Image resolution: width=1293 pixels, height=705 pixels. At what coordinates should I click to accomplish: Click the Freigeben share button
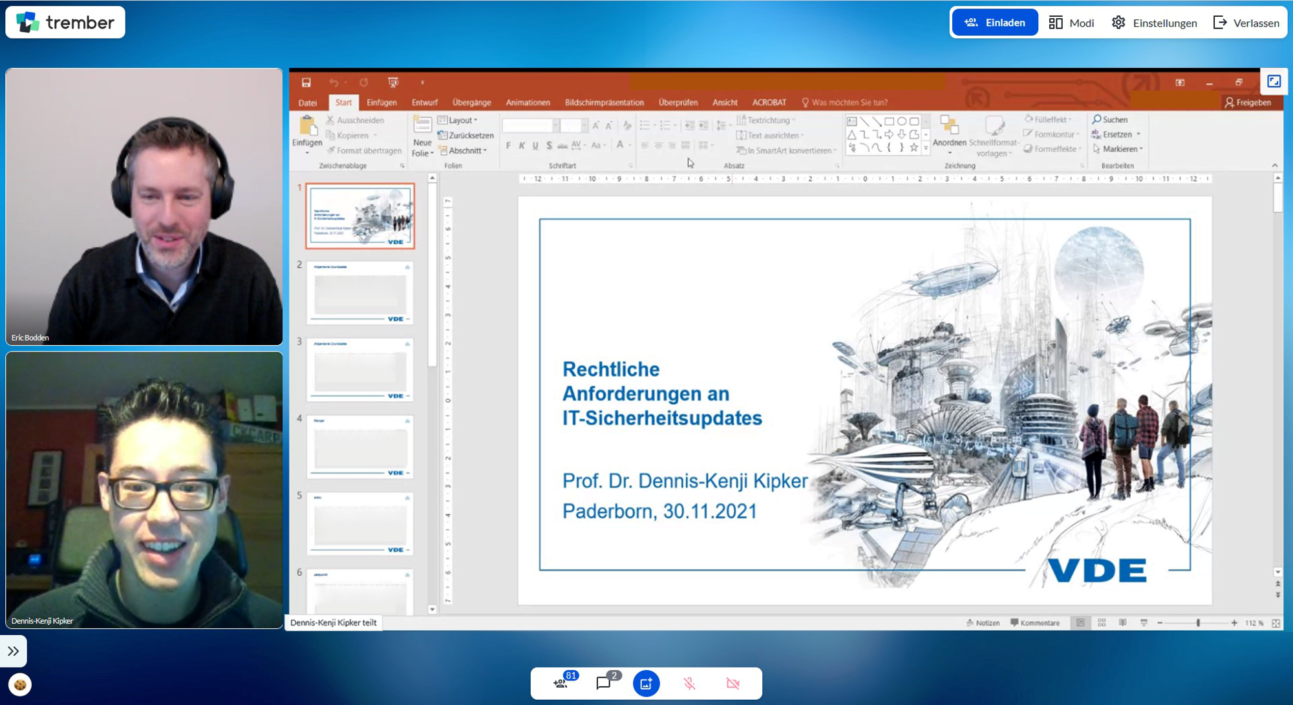coord(1248,102)
